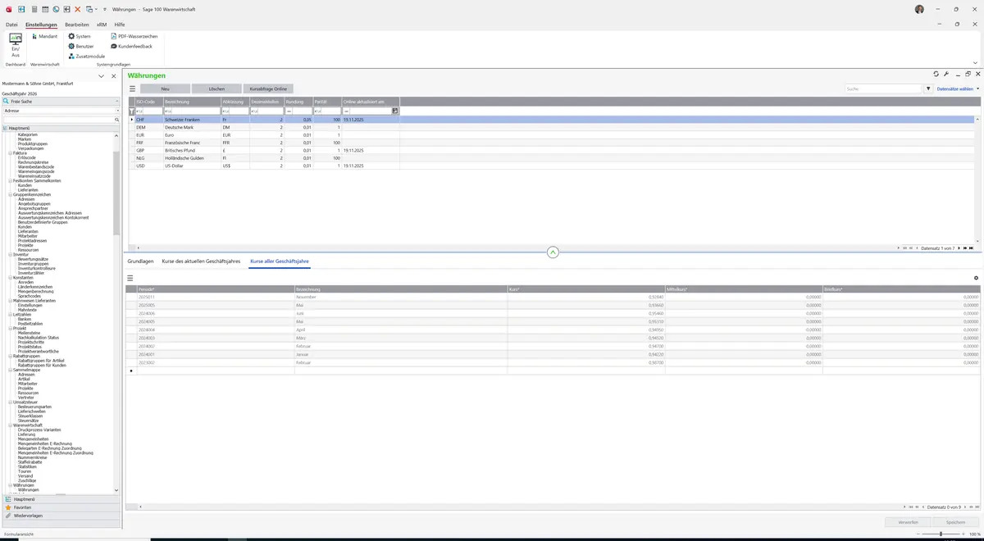Screen dimensions: 984x541
Task: Click the orange X icon in quick access toolbar
Action: pos(78,9)
